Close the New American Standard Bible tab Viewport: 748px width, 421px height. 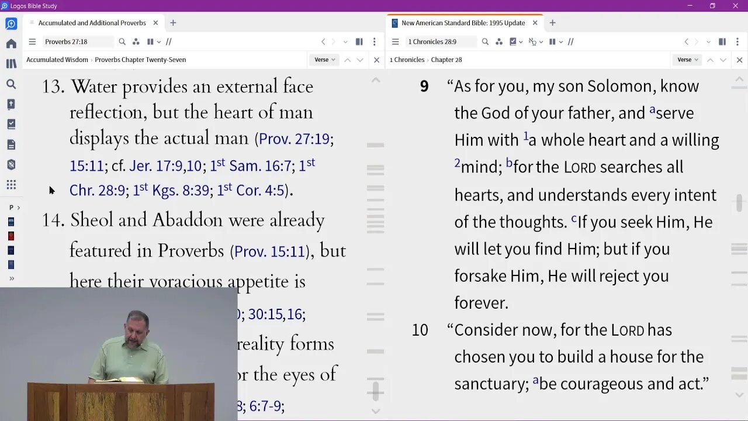tap(535, 23)
